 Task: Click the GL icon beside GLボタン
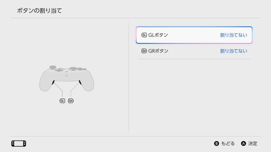[x=144, y=35]
